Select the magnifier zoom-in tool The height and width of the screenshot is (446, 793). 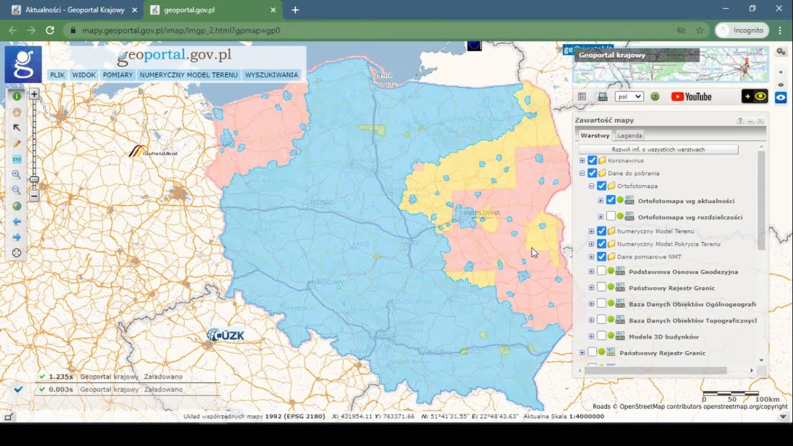pos(17,175)
